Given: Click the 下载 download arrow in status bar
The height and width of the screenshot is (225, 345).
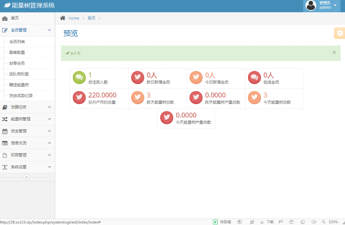Looking at the screenshot, I should [262, 222].
